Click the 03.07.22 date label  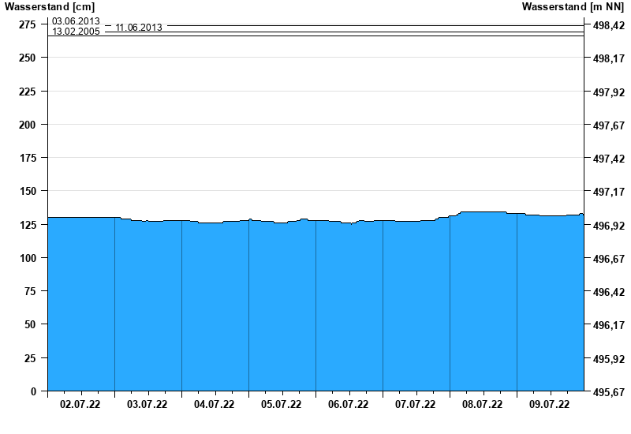147,405
